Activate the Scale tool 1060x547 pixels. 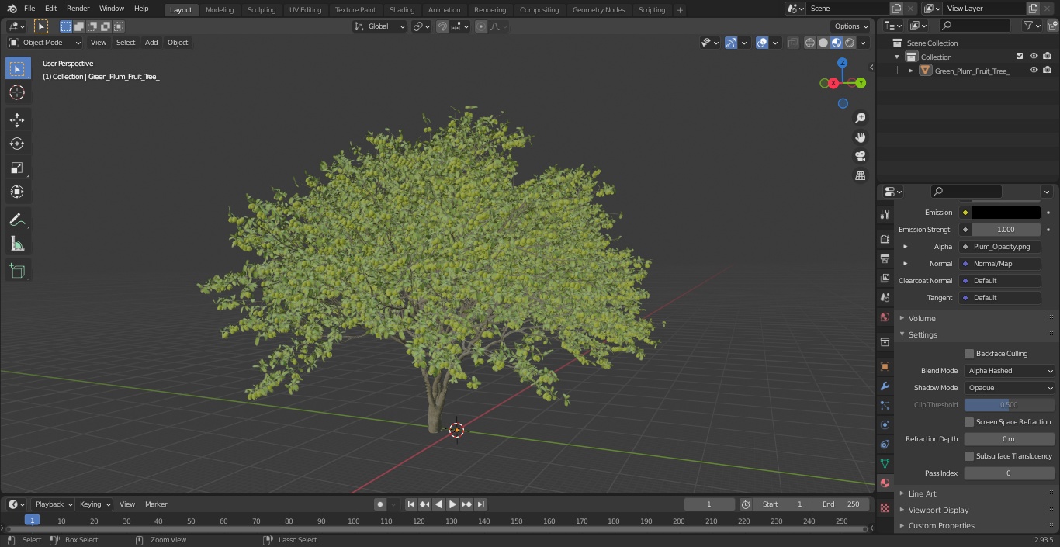[17, 168]
